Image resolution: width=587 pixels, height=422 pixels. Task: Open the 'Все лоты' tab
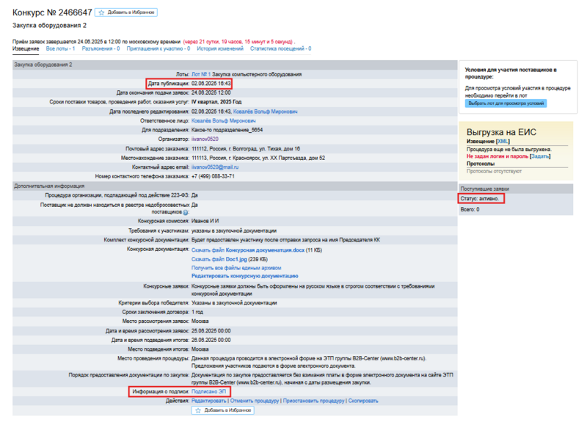coord(60,48)
